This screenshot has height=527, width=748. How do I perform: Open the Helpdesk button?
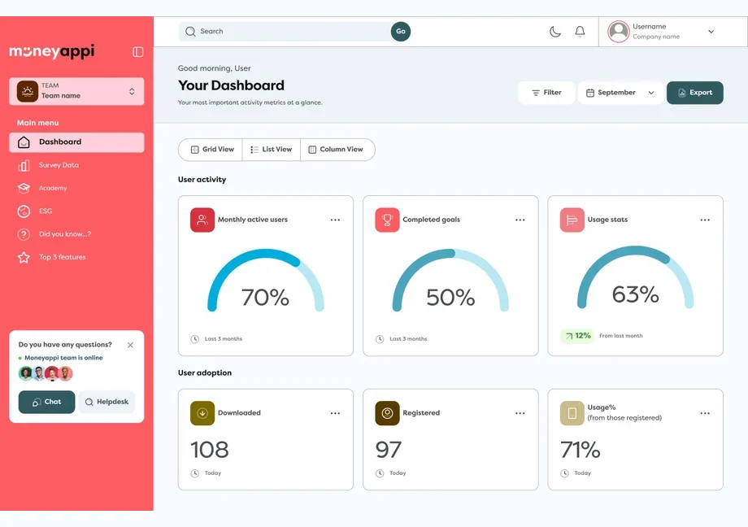coord(107,402)
